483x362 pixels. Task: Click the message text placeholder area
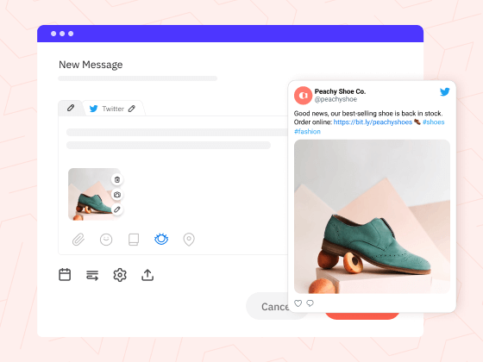(177, 139)
